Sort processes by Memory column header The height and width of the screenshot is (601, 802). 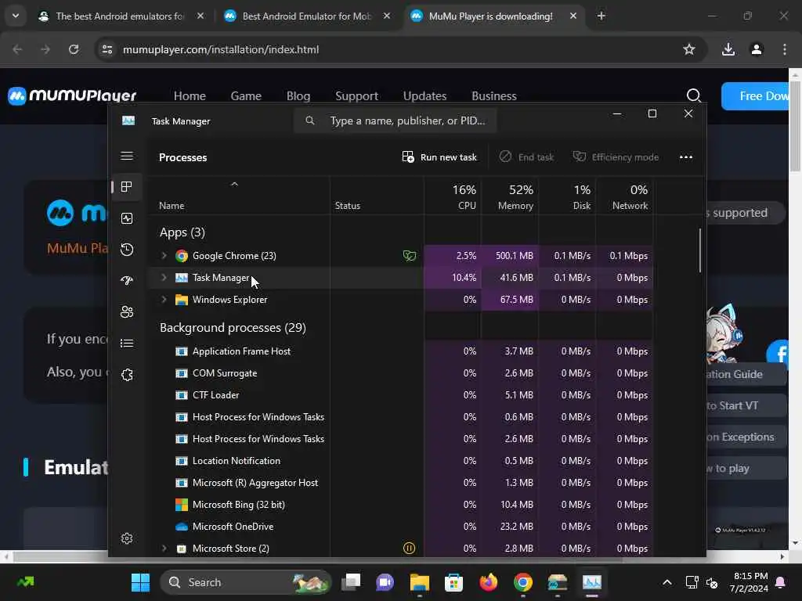[509, 196]
